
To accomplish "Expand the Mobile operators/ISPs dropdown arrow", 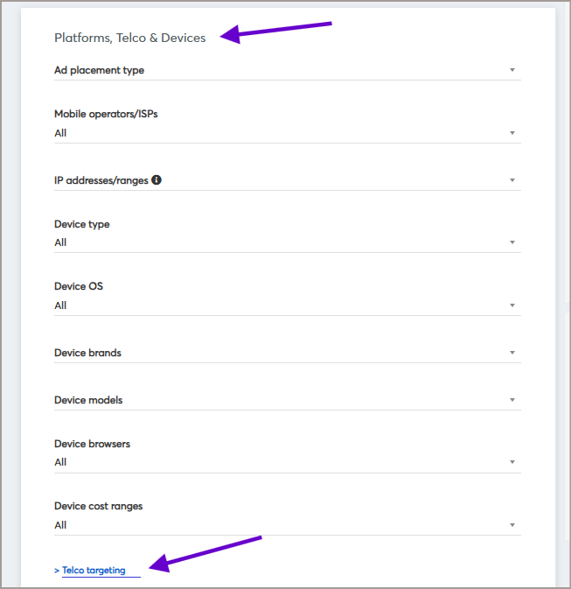I will [x=512, y=133].
